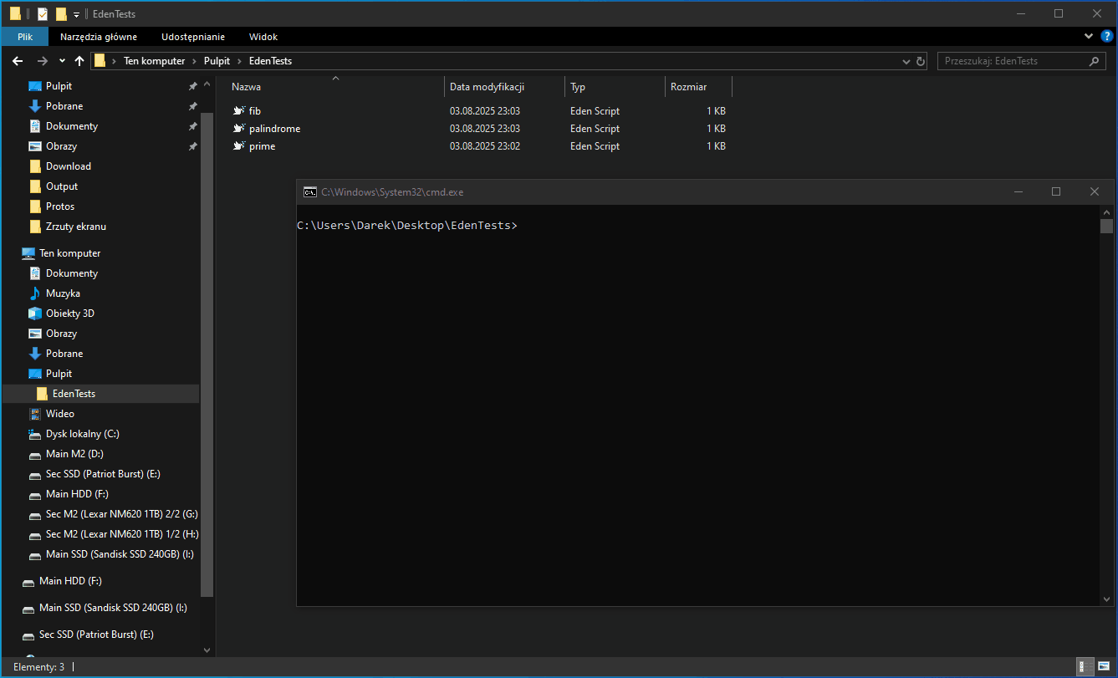Click the pin icon next to Obrazy
The image size is (1118, 678).
192,146
